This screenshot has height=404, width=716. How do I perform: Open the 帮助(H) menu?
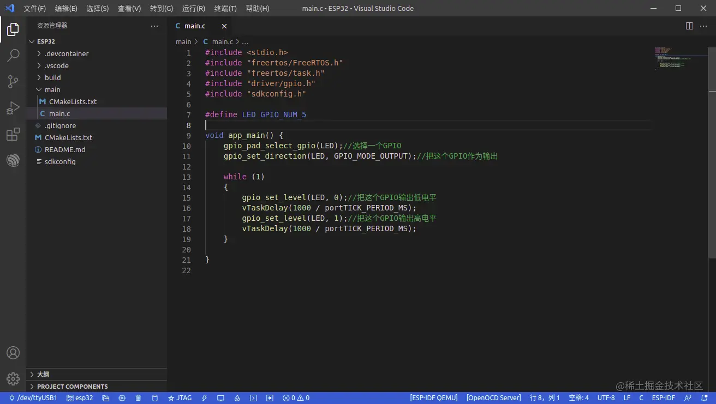(258, 8)
